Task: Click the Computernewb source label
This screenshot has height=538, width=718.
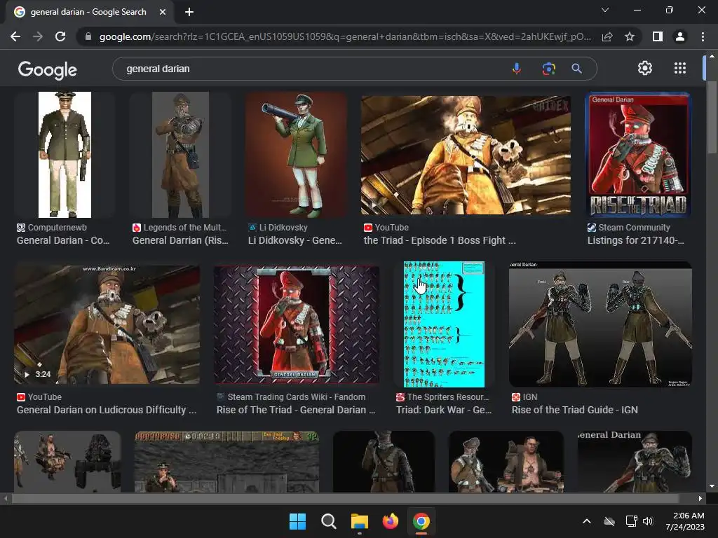Action: (52, 228)
